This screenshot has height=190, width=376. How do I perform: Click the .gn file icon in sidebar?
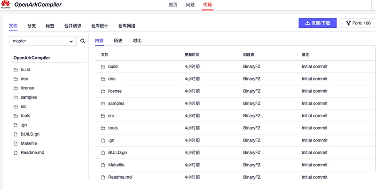(x=16, y=125)
